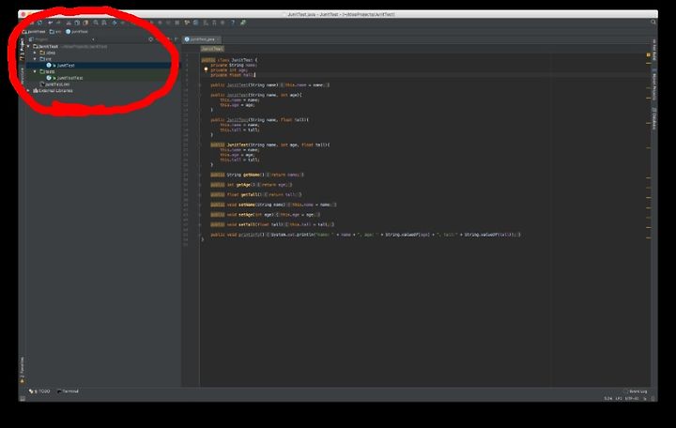676x428 pixels.
Task: Unfold the setName method body
Action: click(200, 205)
